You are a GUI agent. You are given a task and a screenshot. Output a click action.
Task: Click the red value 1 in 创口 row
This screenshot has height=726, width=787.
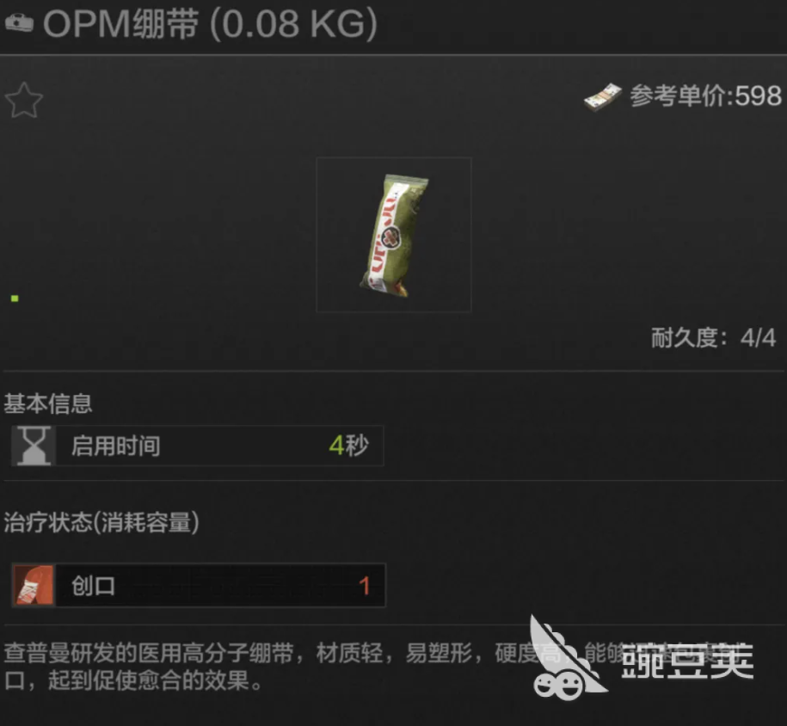(365, 586)
